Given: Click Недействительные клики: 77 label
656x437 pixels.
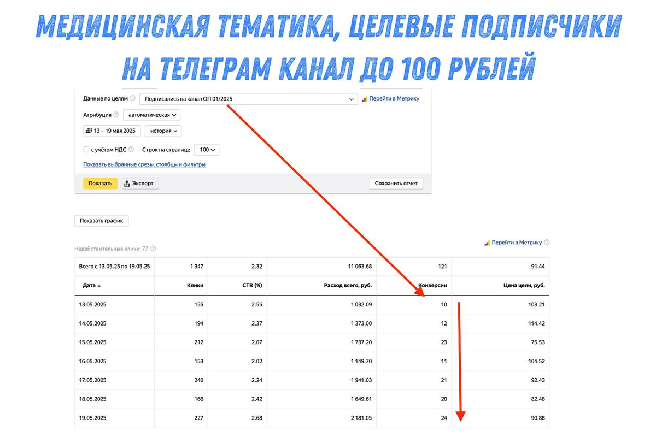Looking at the screenshot, I should (x=112, y=249).
